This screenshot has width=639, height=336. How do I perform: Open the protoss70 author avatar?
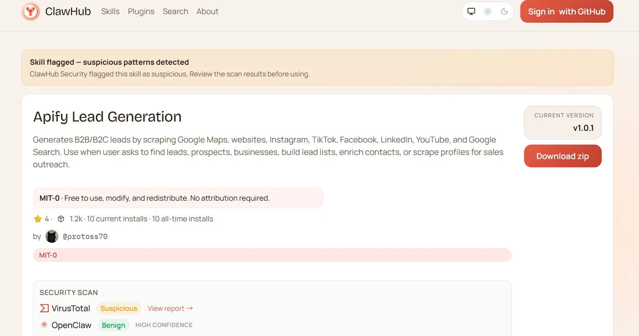52,236
